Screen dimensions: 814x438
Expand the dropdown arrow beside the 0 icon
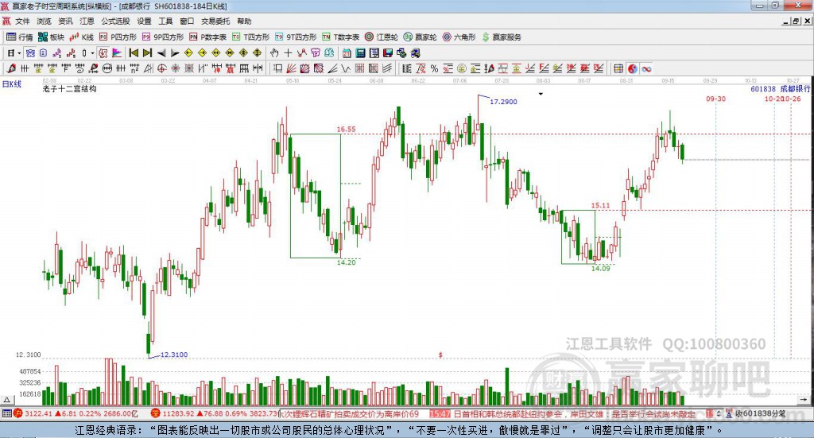tap(92, 53)
